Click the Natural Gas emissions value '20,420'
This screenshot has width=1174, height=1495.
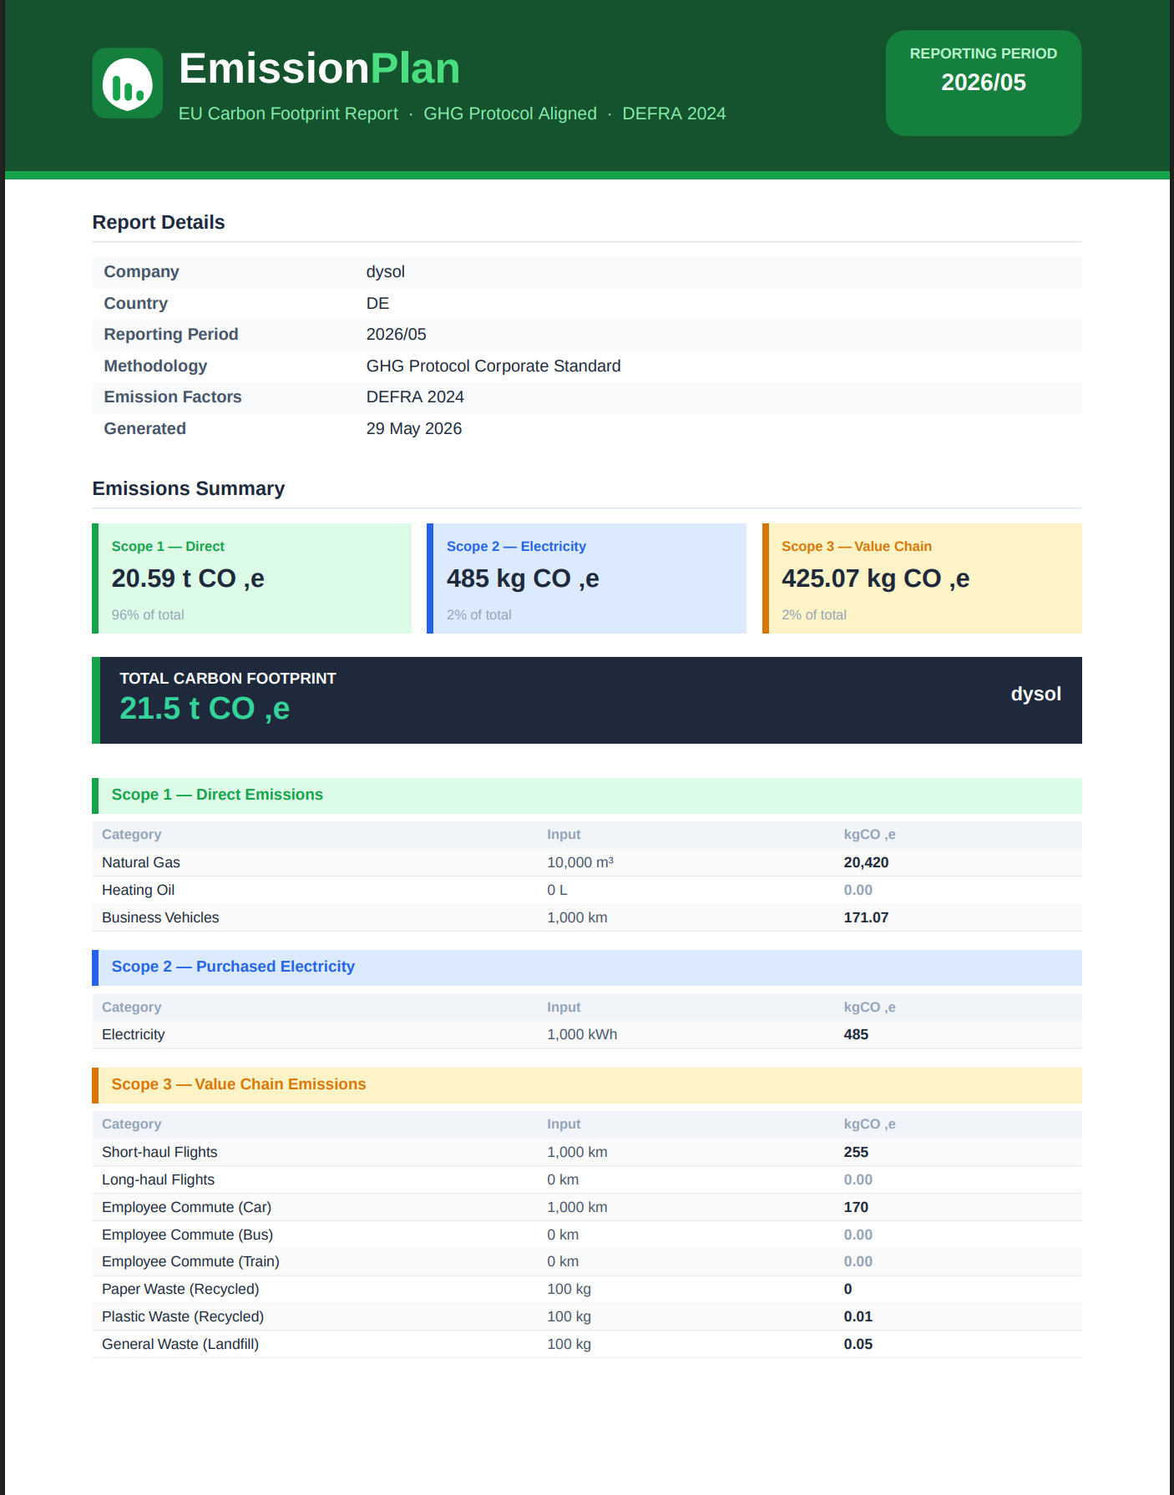pos(866,863)
